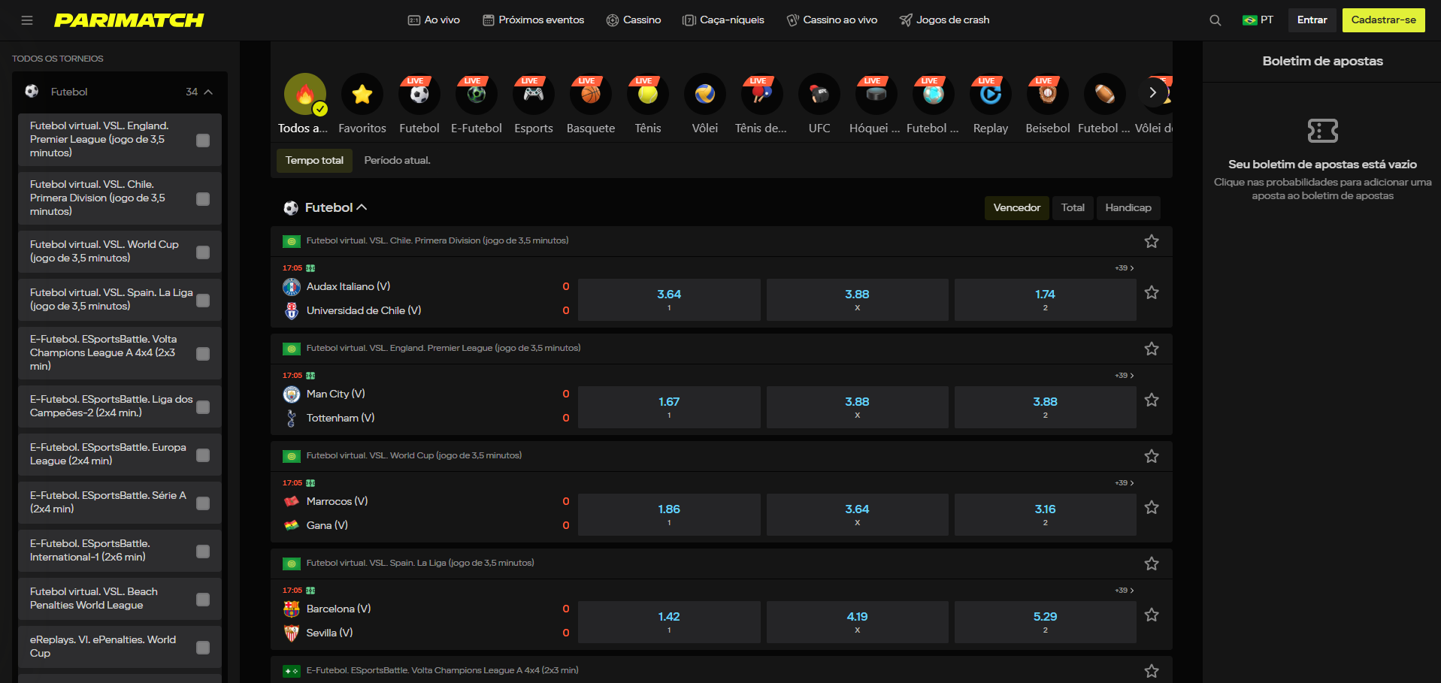This screenshot has width=1441, height=683.
Task: Open the hamburger menu icon
Action: 27,20
